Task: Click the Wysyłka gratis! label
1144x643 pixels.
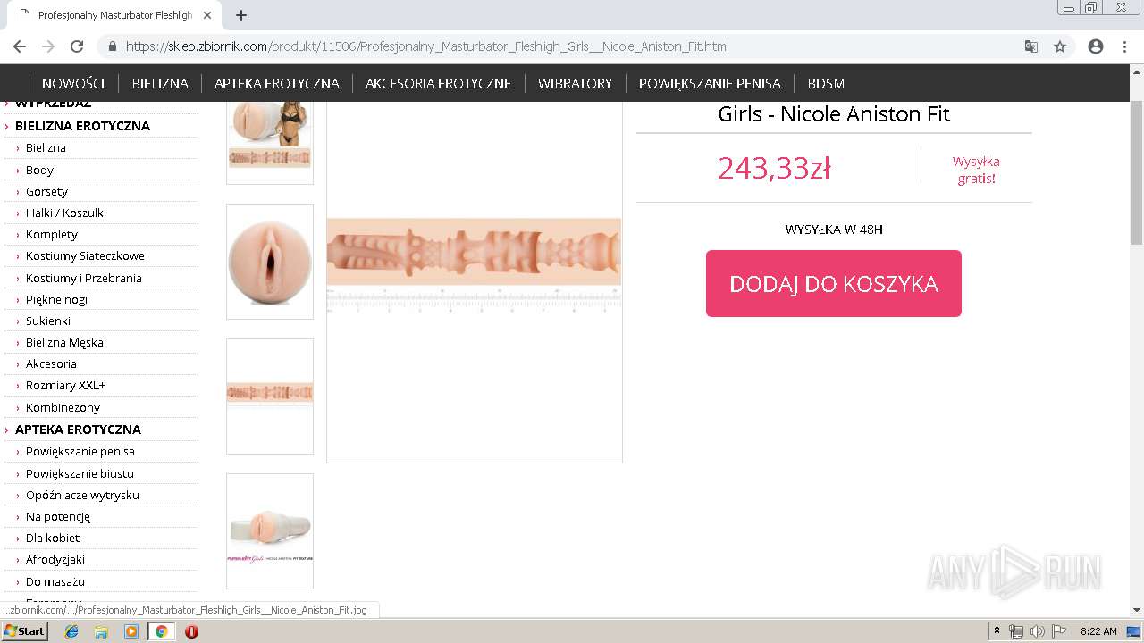Action: pyautogui.click(x=976, y=170)
